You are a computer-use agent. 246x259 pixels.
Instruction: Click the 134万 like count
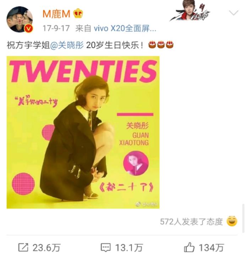(211, 248)
